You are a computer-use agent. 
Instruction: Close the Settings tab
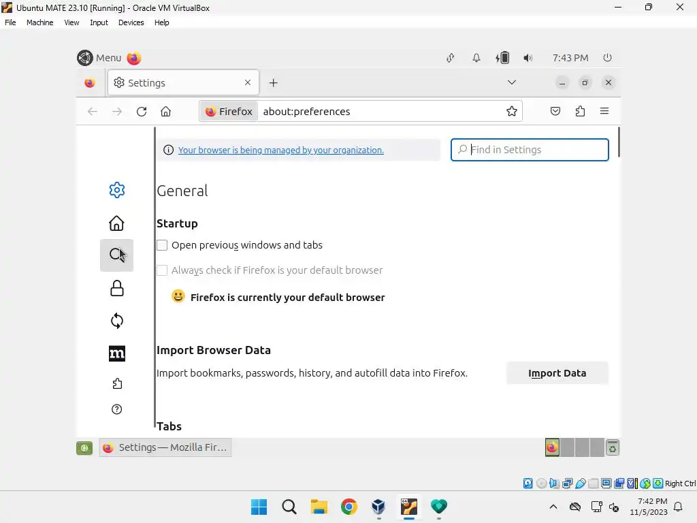[248, 82]
